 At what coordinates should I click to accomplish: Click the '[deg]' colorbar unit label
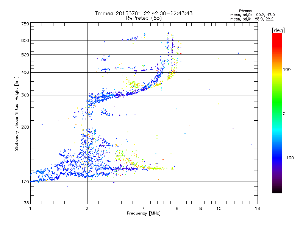(x=278, y=30)
